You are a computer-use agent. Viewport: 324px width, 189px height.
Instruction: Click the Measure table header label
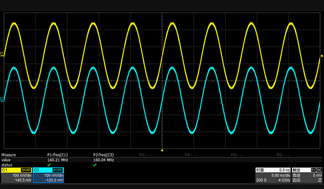(8, 155)
